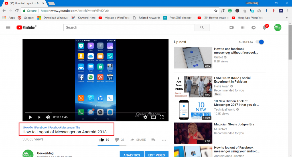Open the player settings gear
292x157 pixels.
tap(145, 117)
